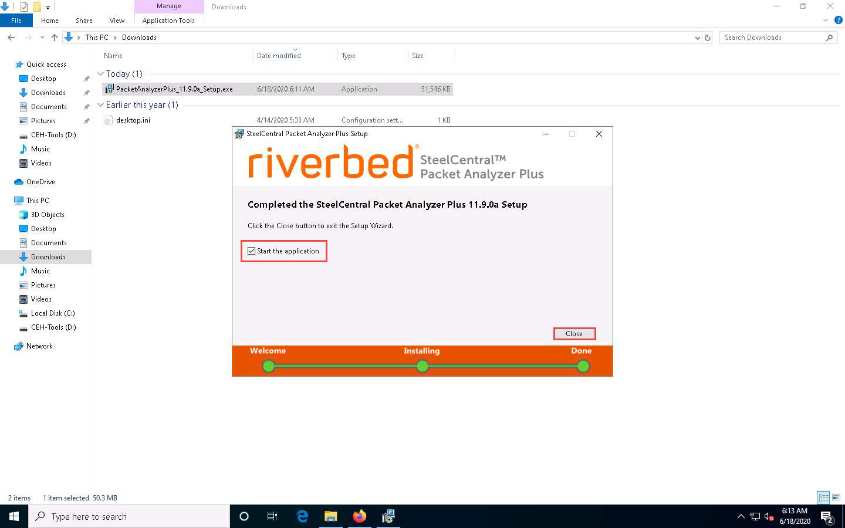Viewport: 845px width, 528px height.
Task: Select OneDrive in navigation pane
Action: 40,182
